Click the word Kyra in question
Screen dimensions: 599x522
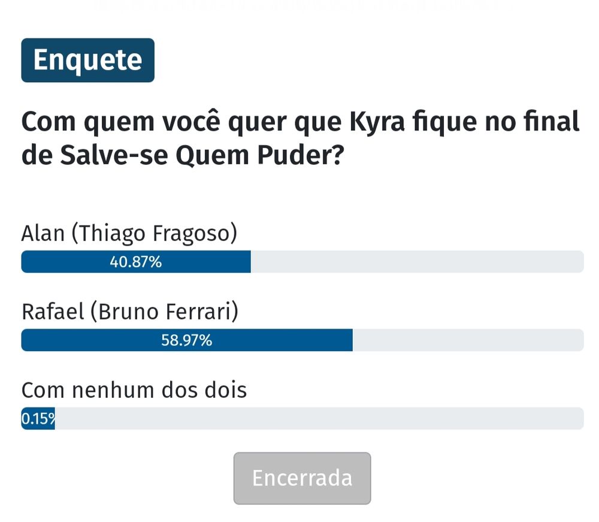click(x=377, y=122)
